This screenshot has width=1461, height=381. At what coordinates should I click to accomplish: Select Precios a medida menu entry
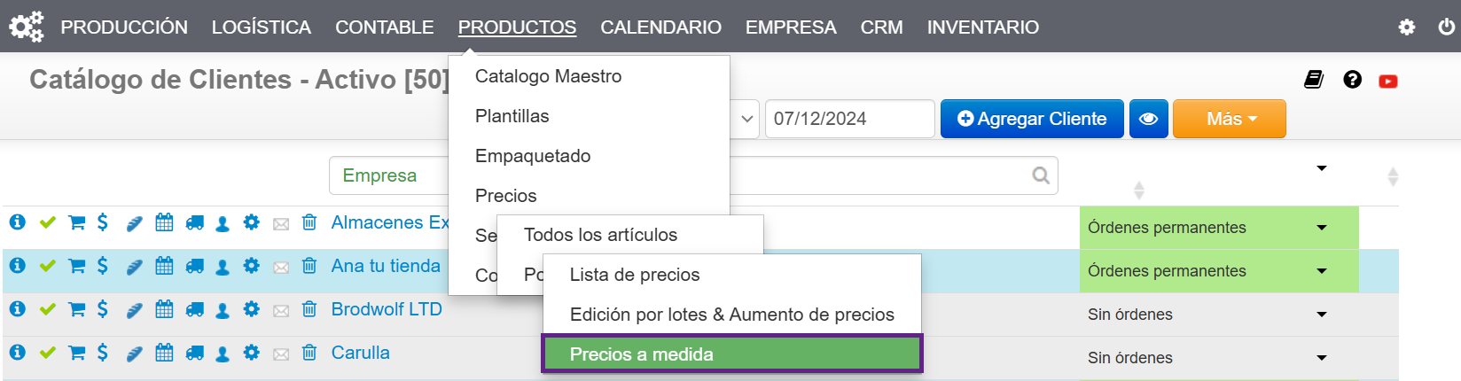(731, 354)
